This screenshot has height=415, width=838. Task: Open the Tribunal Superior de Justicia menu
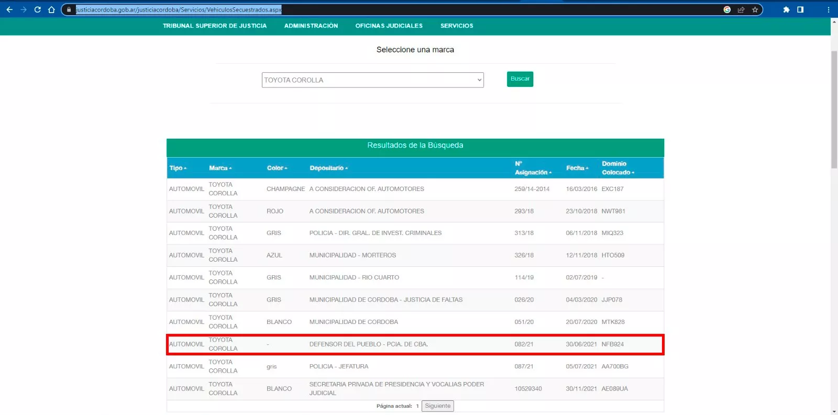pos(214,26)
